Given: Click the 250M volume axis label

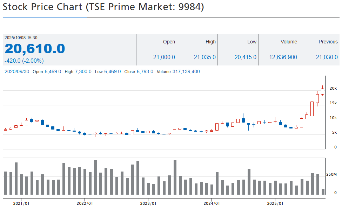Looking at the screenshot, I should point(331,174).
